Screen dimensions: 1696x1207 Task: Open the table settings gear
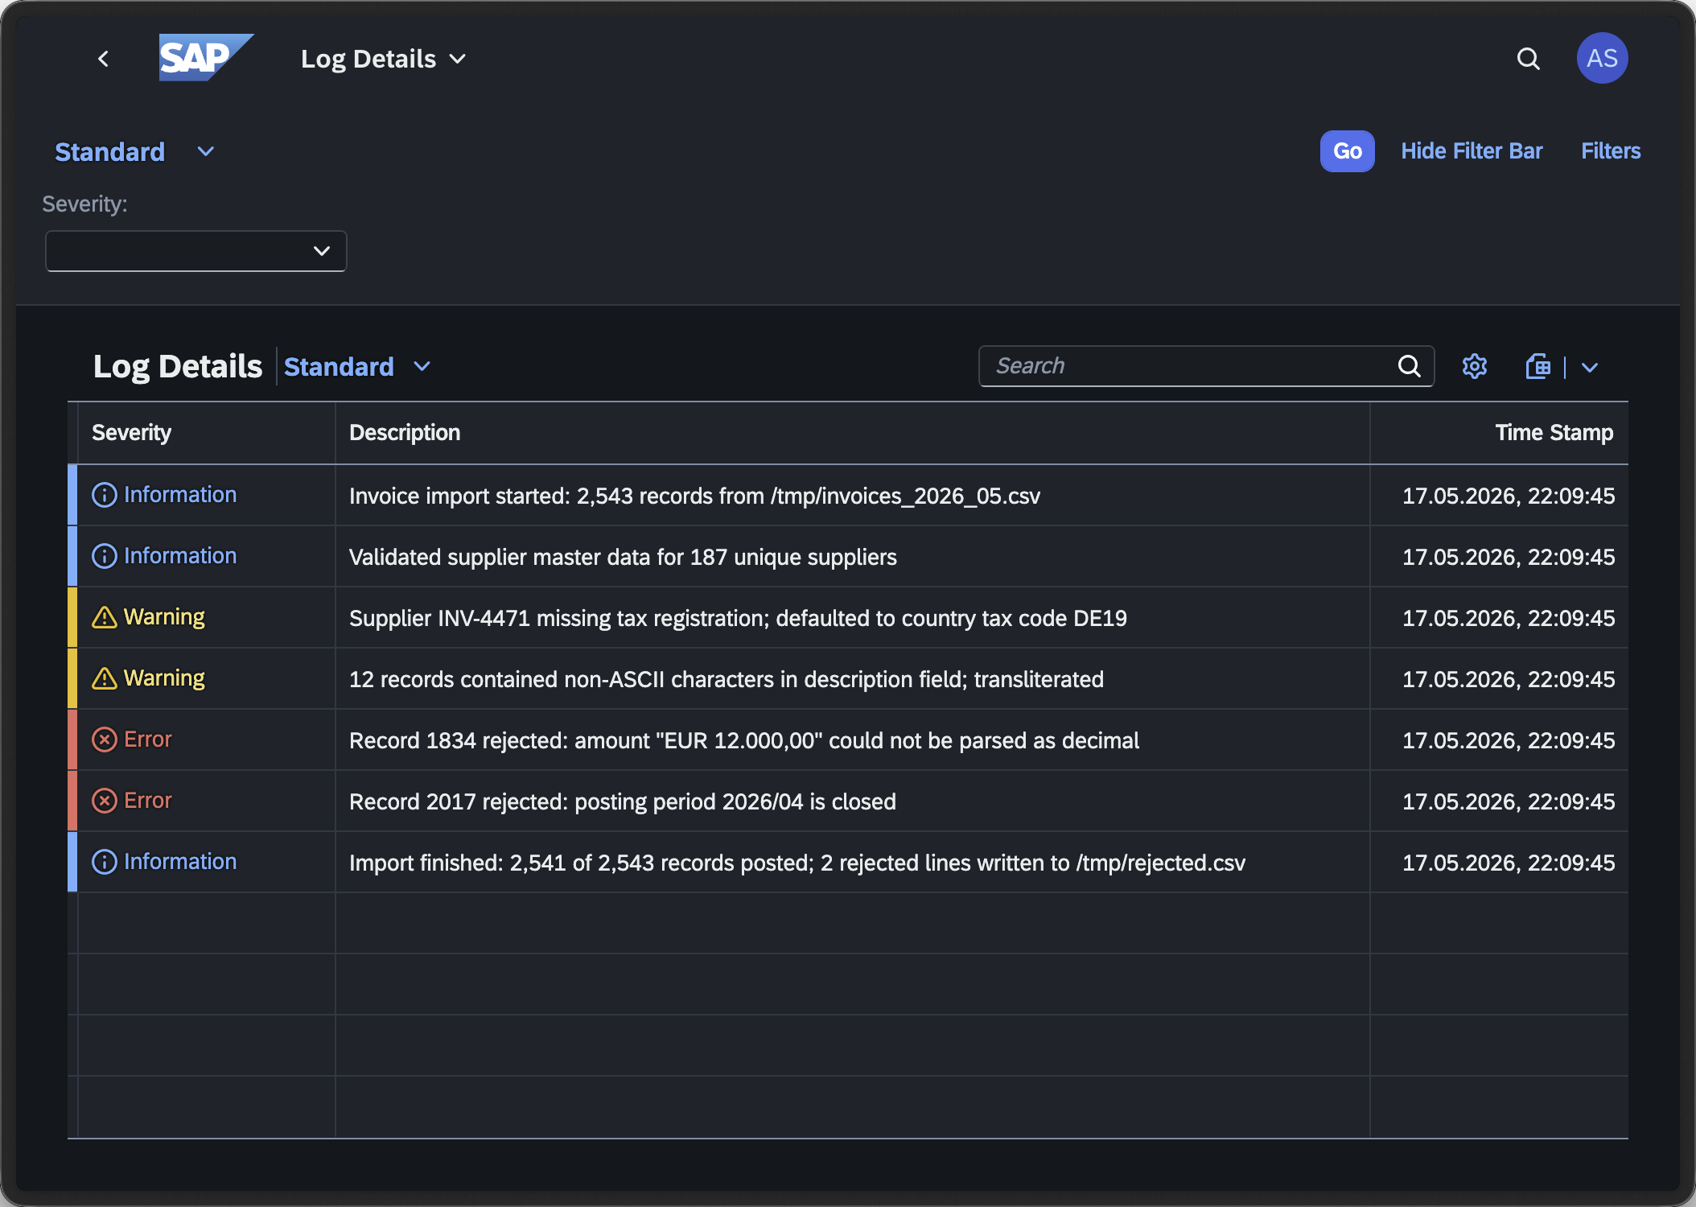[x=1474, y=367]
